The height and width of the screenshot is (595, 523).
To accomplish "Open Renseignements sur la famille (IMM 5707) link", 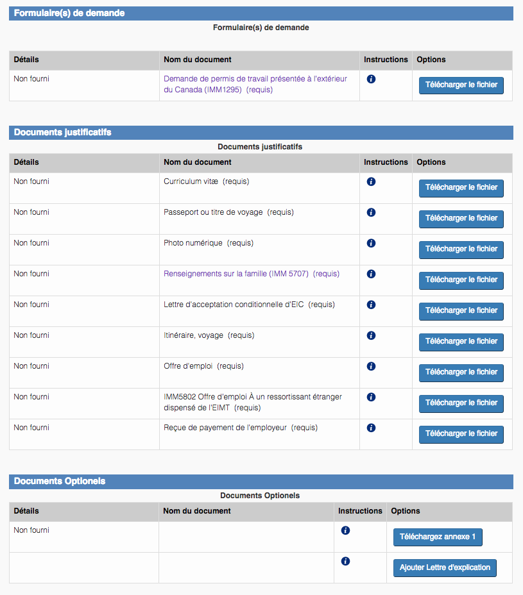I will (236, 274).
